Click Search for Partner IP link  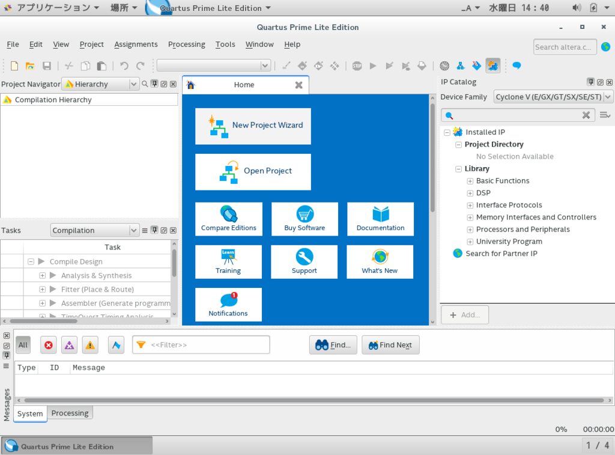(501, 254)
